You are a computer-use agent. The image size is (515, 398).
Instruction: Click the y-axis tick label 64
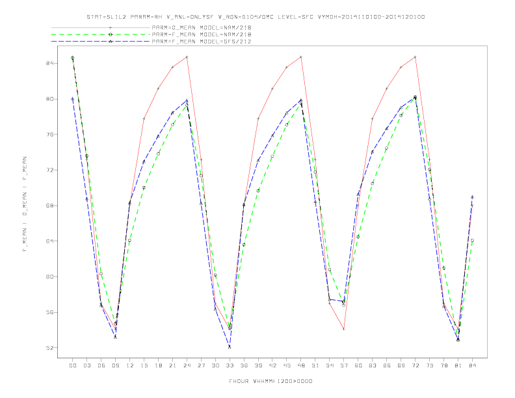(49, 241)
